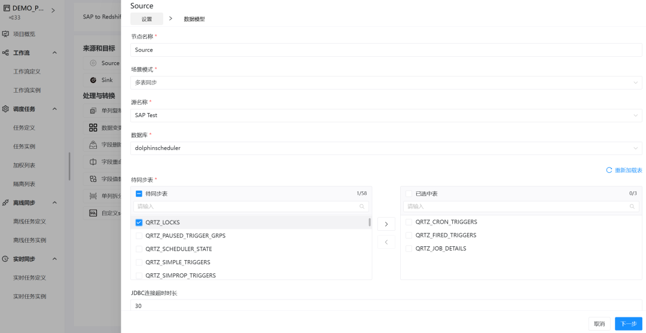The height and width of the screenshot is (333, 646).
Task: Click the 已选中表 search input
Action: click(x=521, y=207)
